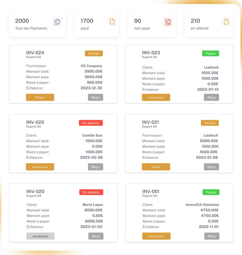This screenshot has height=255, width=242.
Task: Click the red En attente badge on INV-022
Action: (x=91, y=123)
